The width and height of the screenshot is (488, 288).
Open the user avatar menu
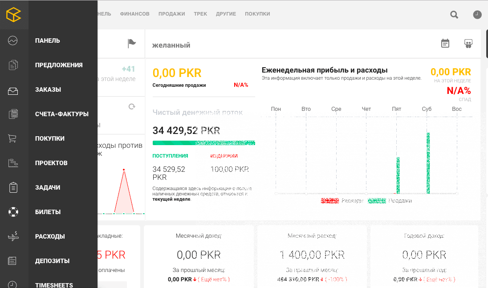(477, 15)
